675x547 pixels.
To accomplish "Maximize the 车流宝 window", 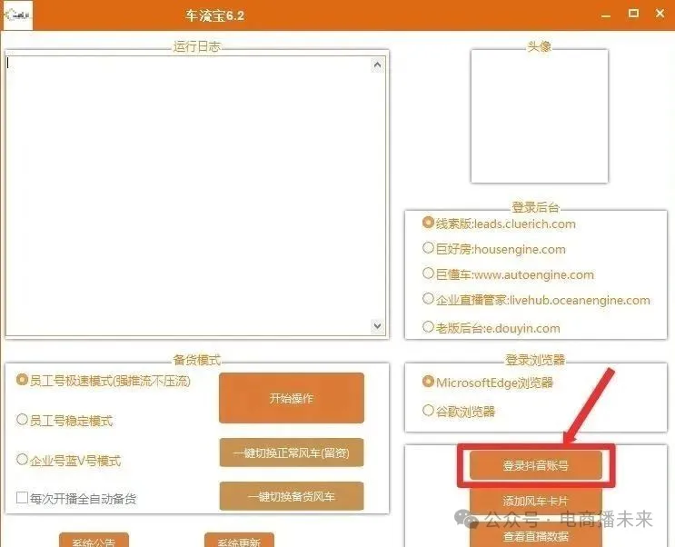I will click(x=633, y=14).
